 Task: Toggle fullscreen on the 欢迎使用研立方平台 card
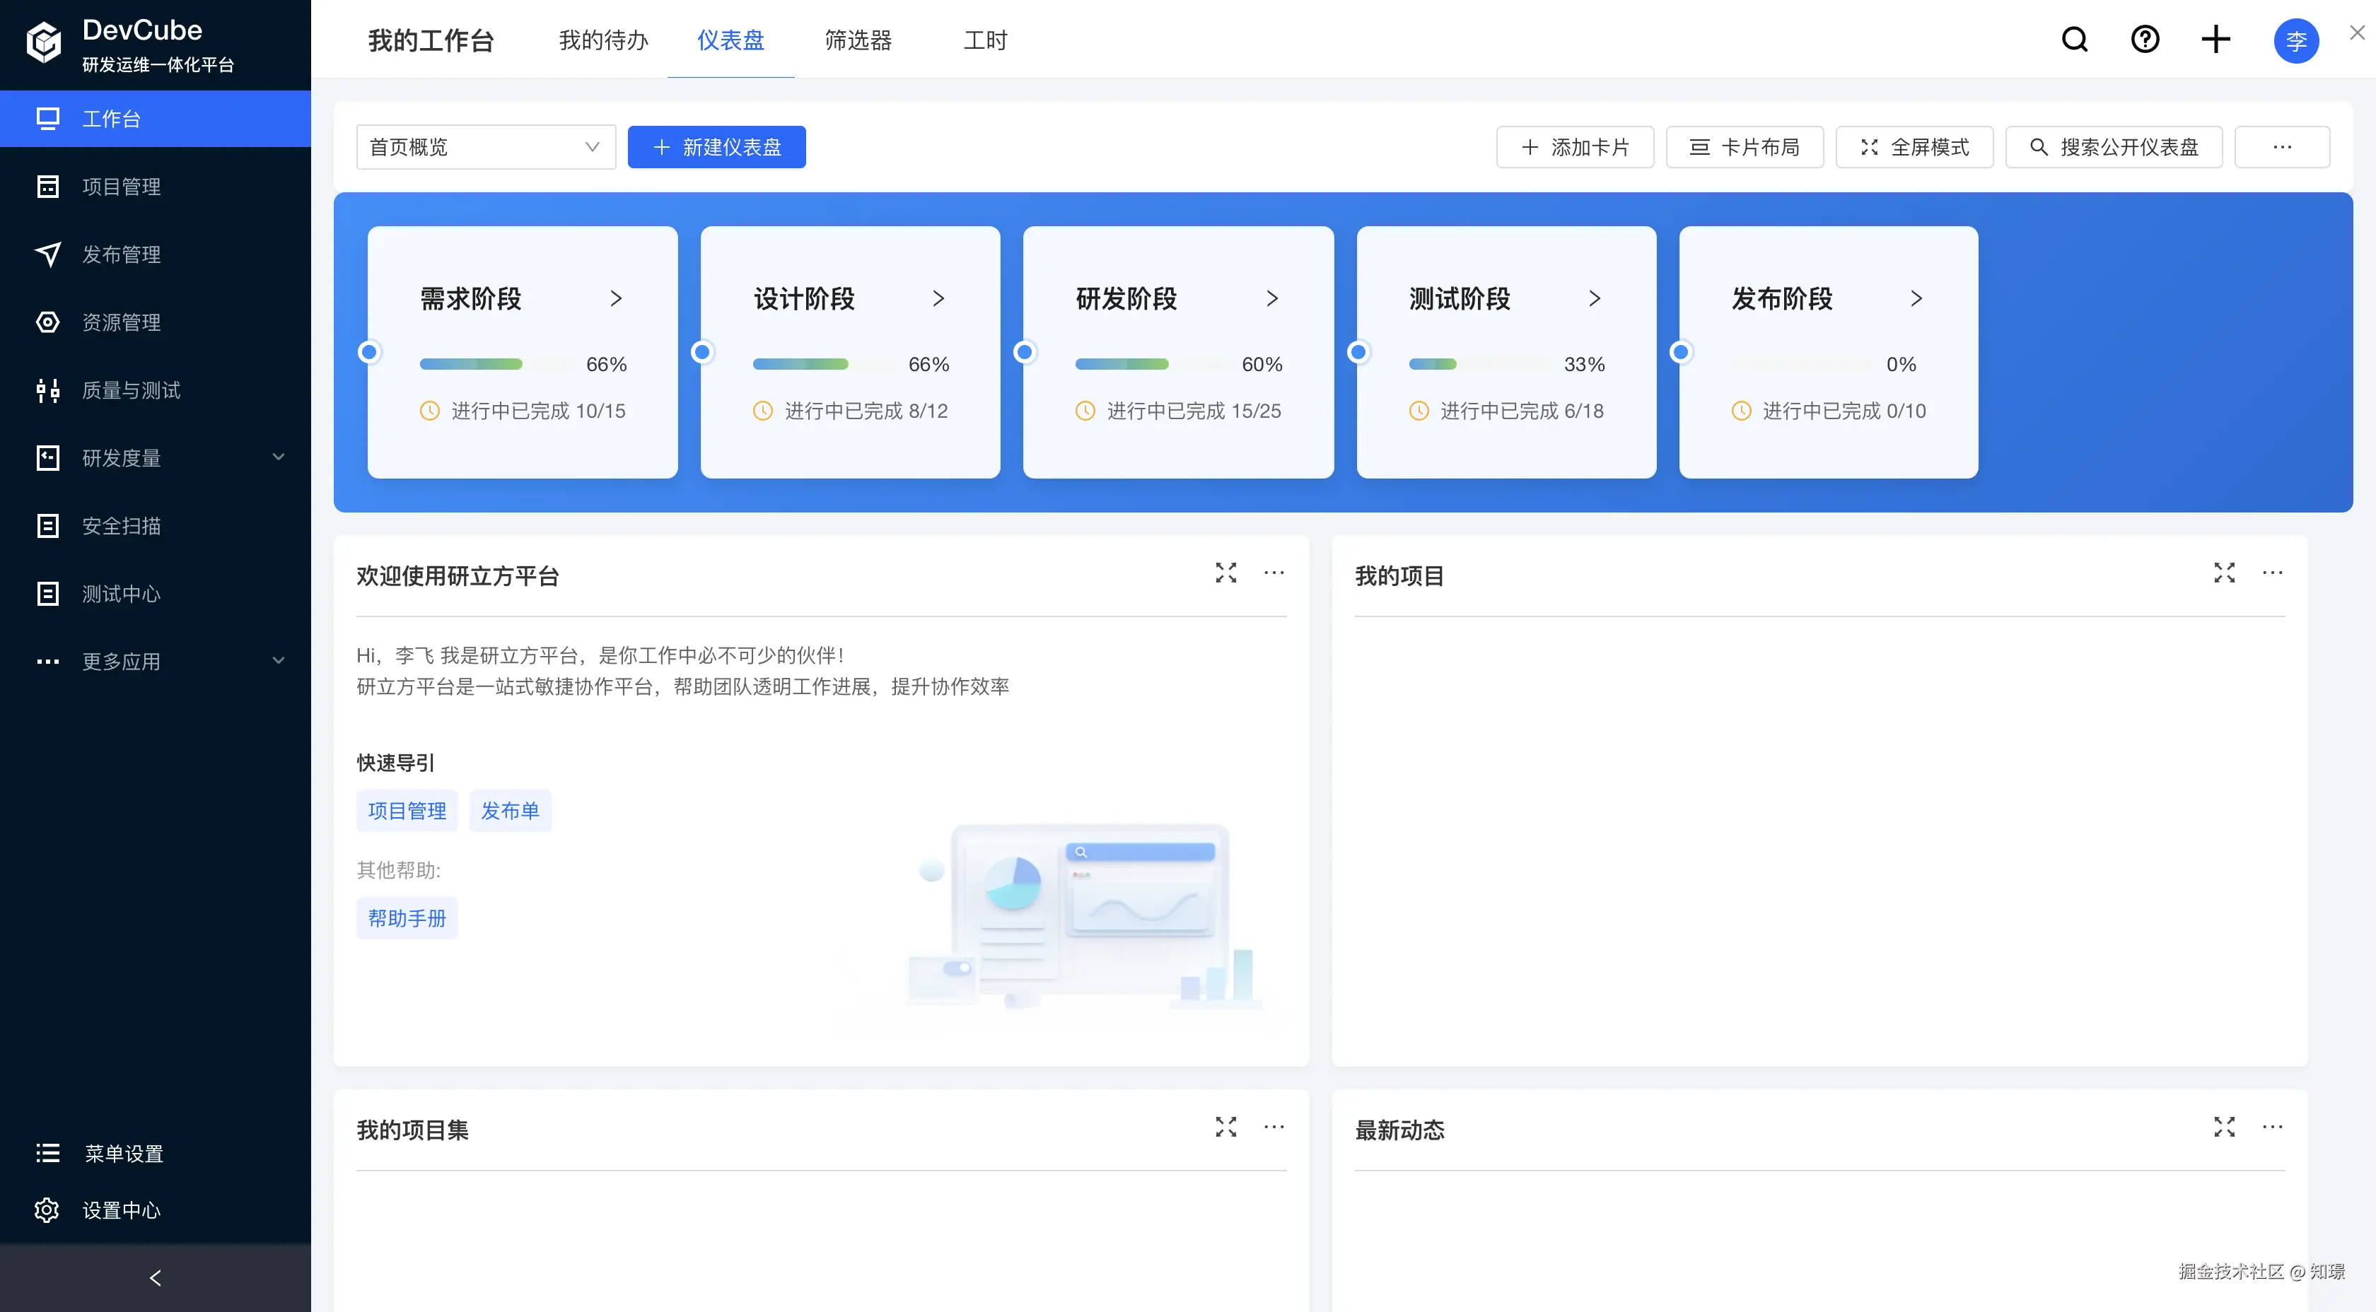pos(1225,573)
